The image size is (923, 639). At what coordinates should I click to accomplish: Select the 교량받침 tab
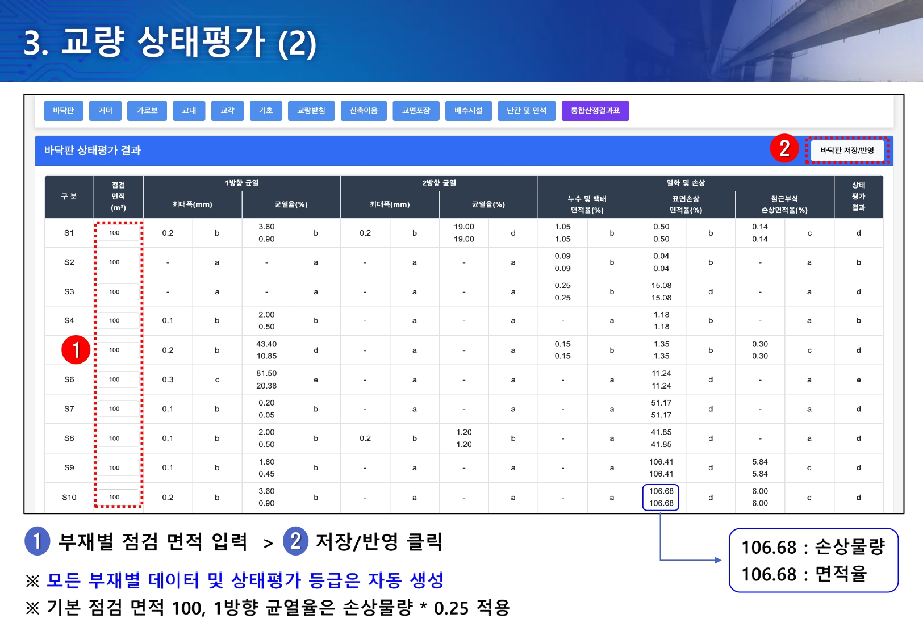311,111
